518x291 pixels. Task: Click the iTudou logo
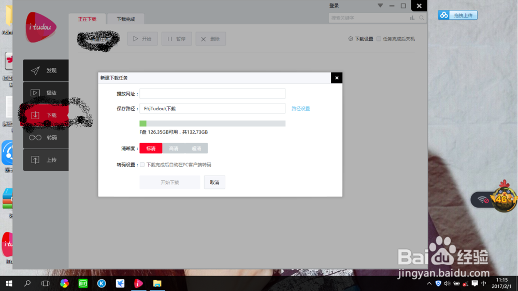pos(41,27)
